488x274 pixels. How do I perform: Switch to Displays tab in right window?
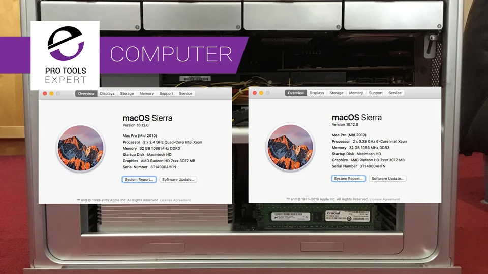(x=317, y=93)
